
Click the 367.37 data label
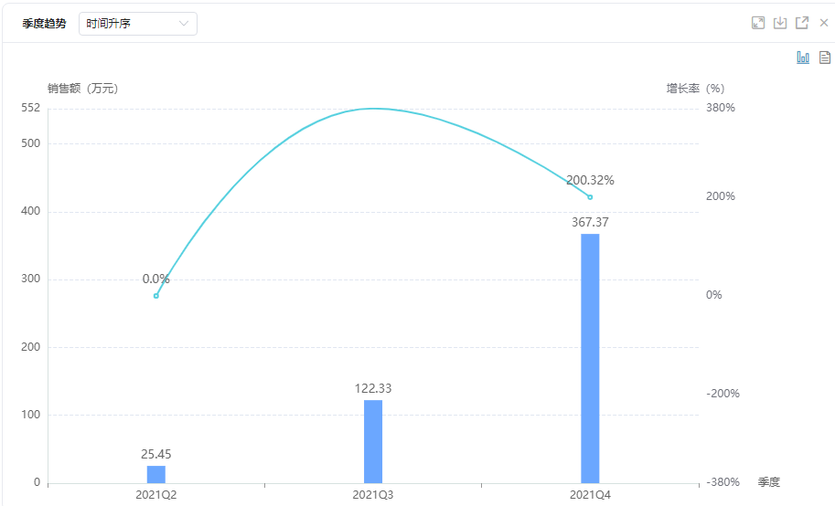[590, 222]
